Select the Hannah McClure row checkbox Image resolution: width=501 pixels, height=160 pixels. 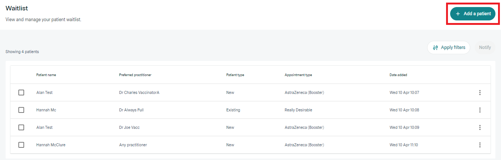21,145
